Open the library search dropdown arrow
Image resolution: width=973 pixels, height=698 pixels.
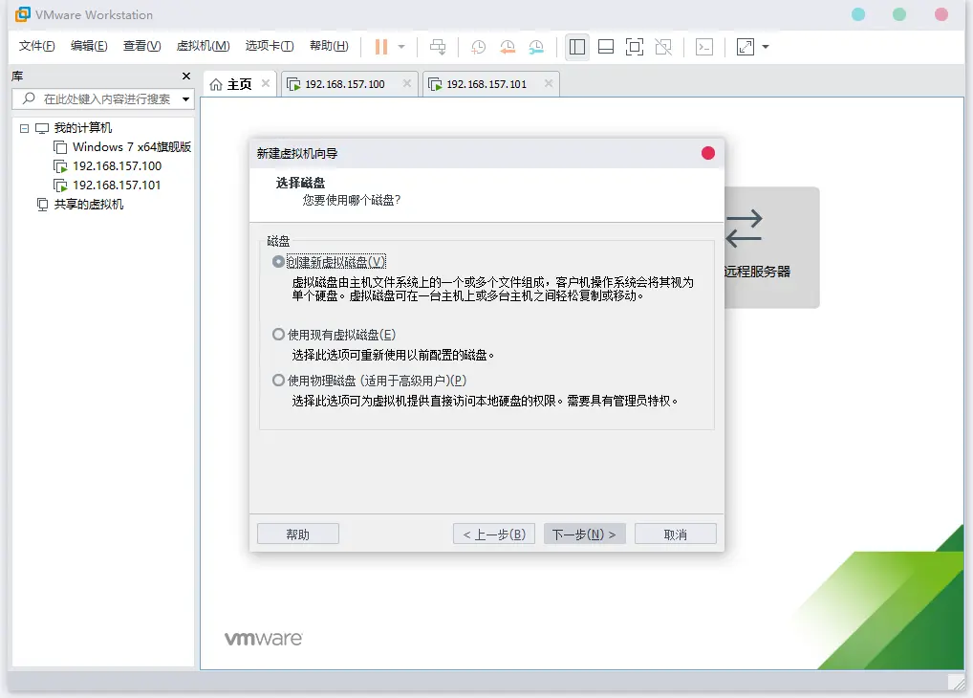[x=185, y=98]
